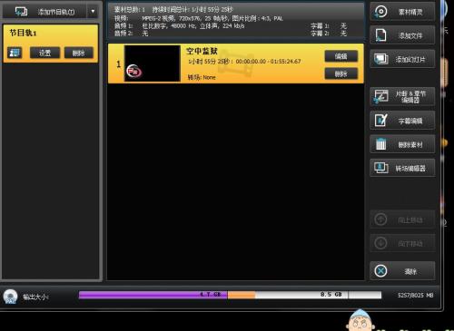The image size is (454, 331).
Task: Click the 向上移动 move up arrow icon
Action: [x=380, y=219]
